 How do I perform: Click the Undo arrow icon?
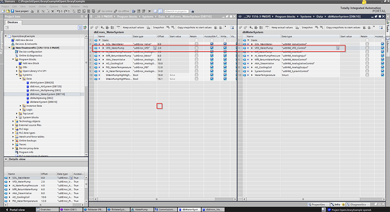tap(58, 11)
